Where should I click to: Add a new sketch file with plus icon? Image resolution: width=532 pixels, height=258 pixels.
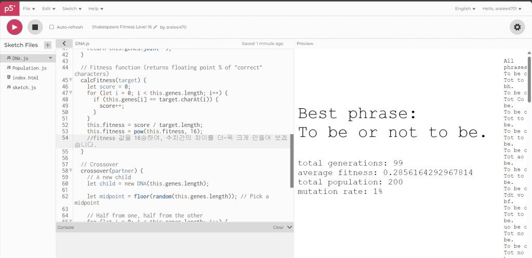48,45
